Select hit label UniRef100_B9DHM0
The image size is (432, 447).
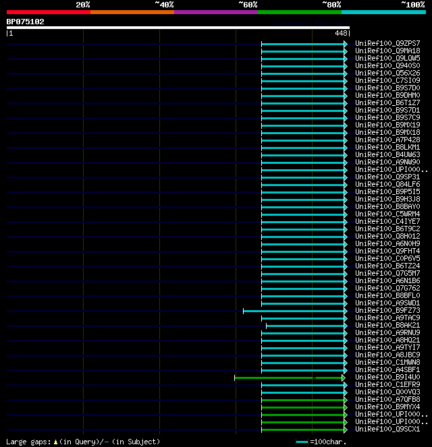[x=387, y=95]
